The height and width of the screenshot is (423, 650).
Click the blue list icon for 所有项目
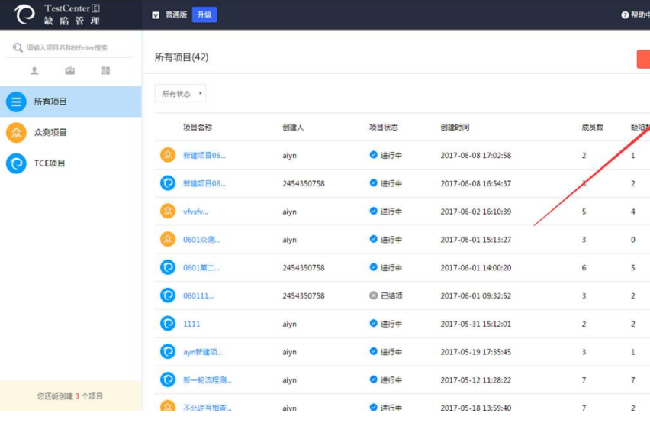16,102
